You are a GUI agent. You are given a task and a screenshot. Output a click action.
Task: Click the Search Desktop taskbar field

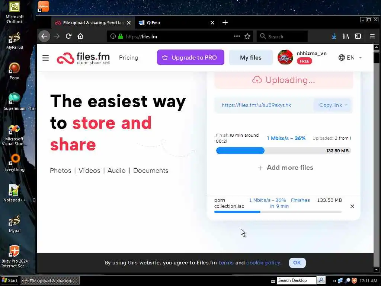point(297,280)
